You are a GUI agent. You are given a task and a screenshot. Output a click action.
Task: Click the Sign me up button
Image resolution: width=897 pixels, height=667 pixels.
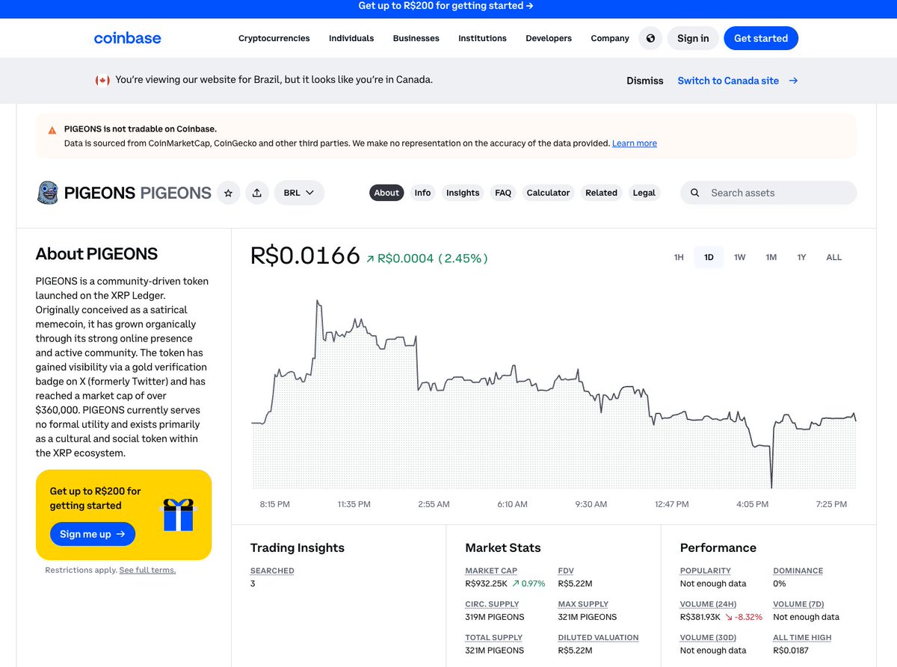(x=93, y=534)
